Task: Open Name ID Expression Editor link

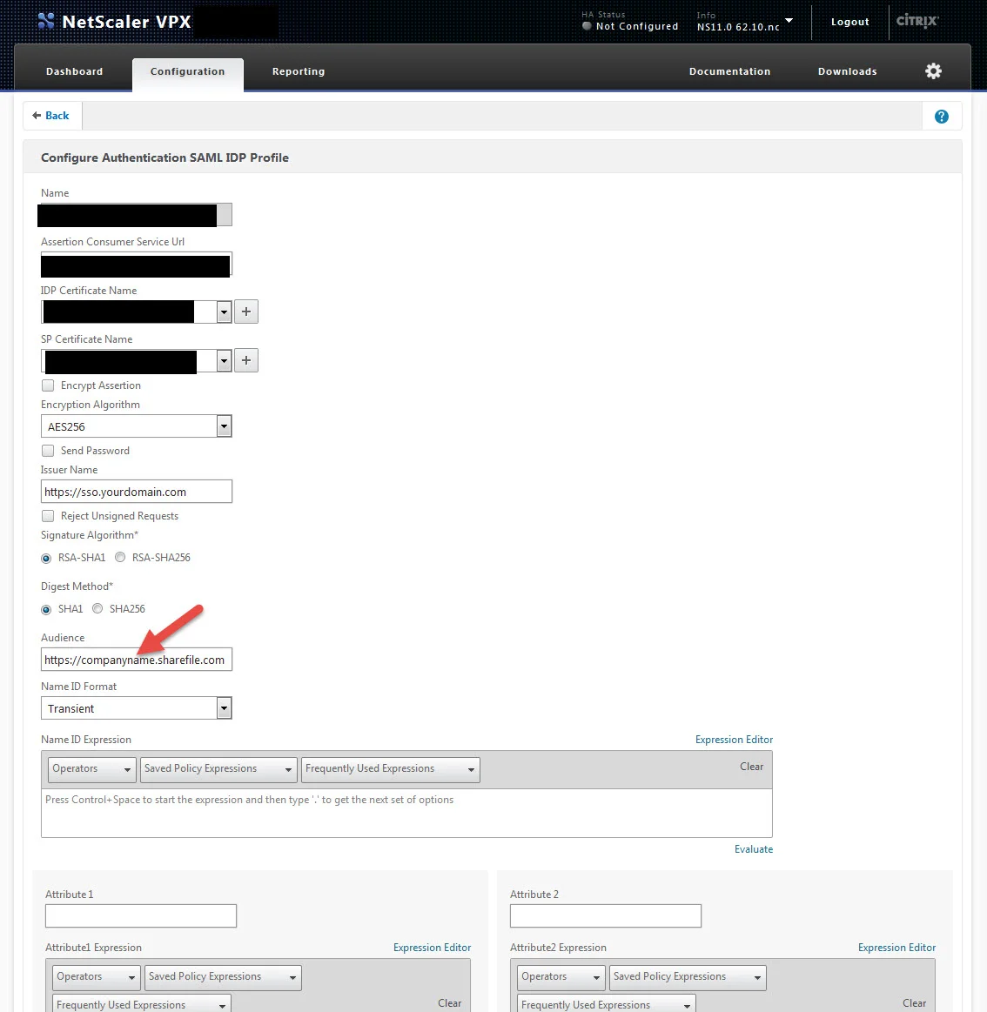Action: [734, 740]
